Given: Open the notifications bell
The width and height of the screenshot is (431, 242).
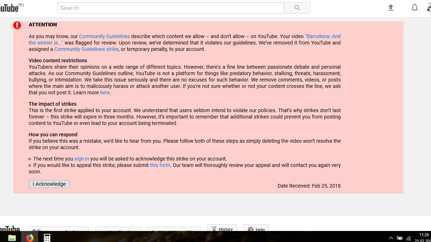Looking at the screenshot, I should 414,7.
